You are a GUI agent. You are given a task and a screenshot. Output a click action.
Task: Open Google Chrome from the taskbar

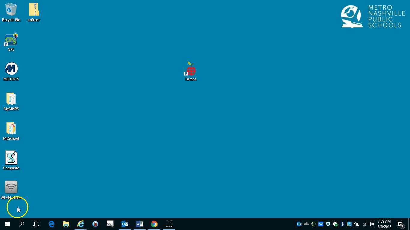154,224
